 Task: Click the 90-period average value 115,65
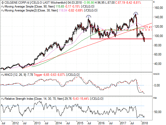click(x=60, y=7)
